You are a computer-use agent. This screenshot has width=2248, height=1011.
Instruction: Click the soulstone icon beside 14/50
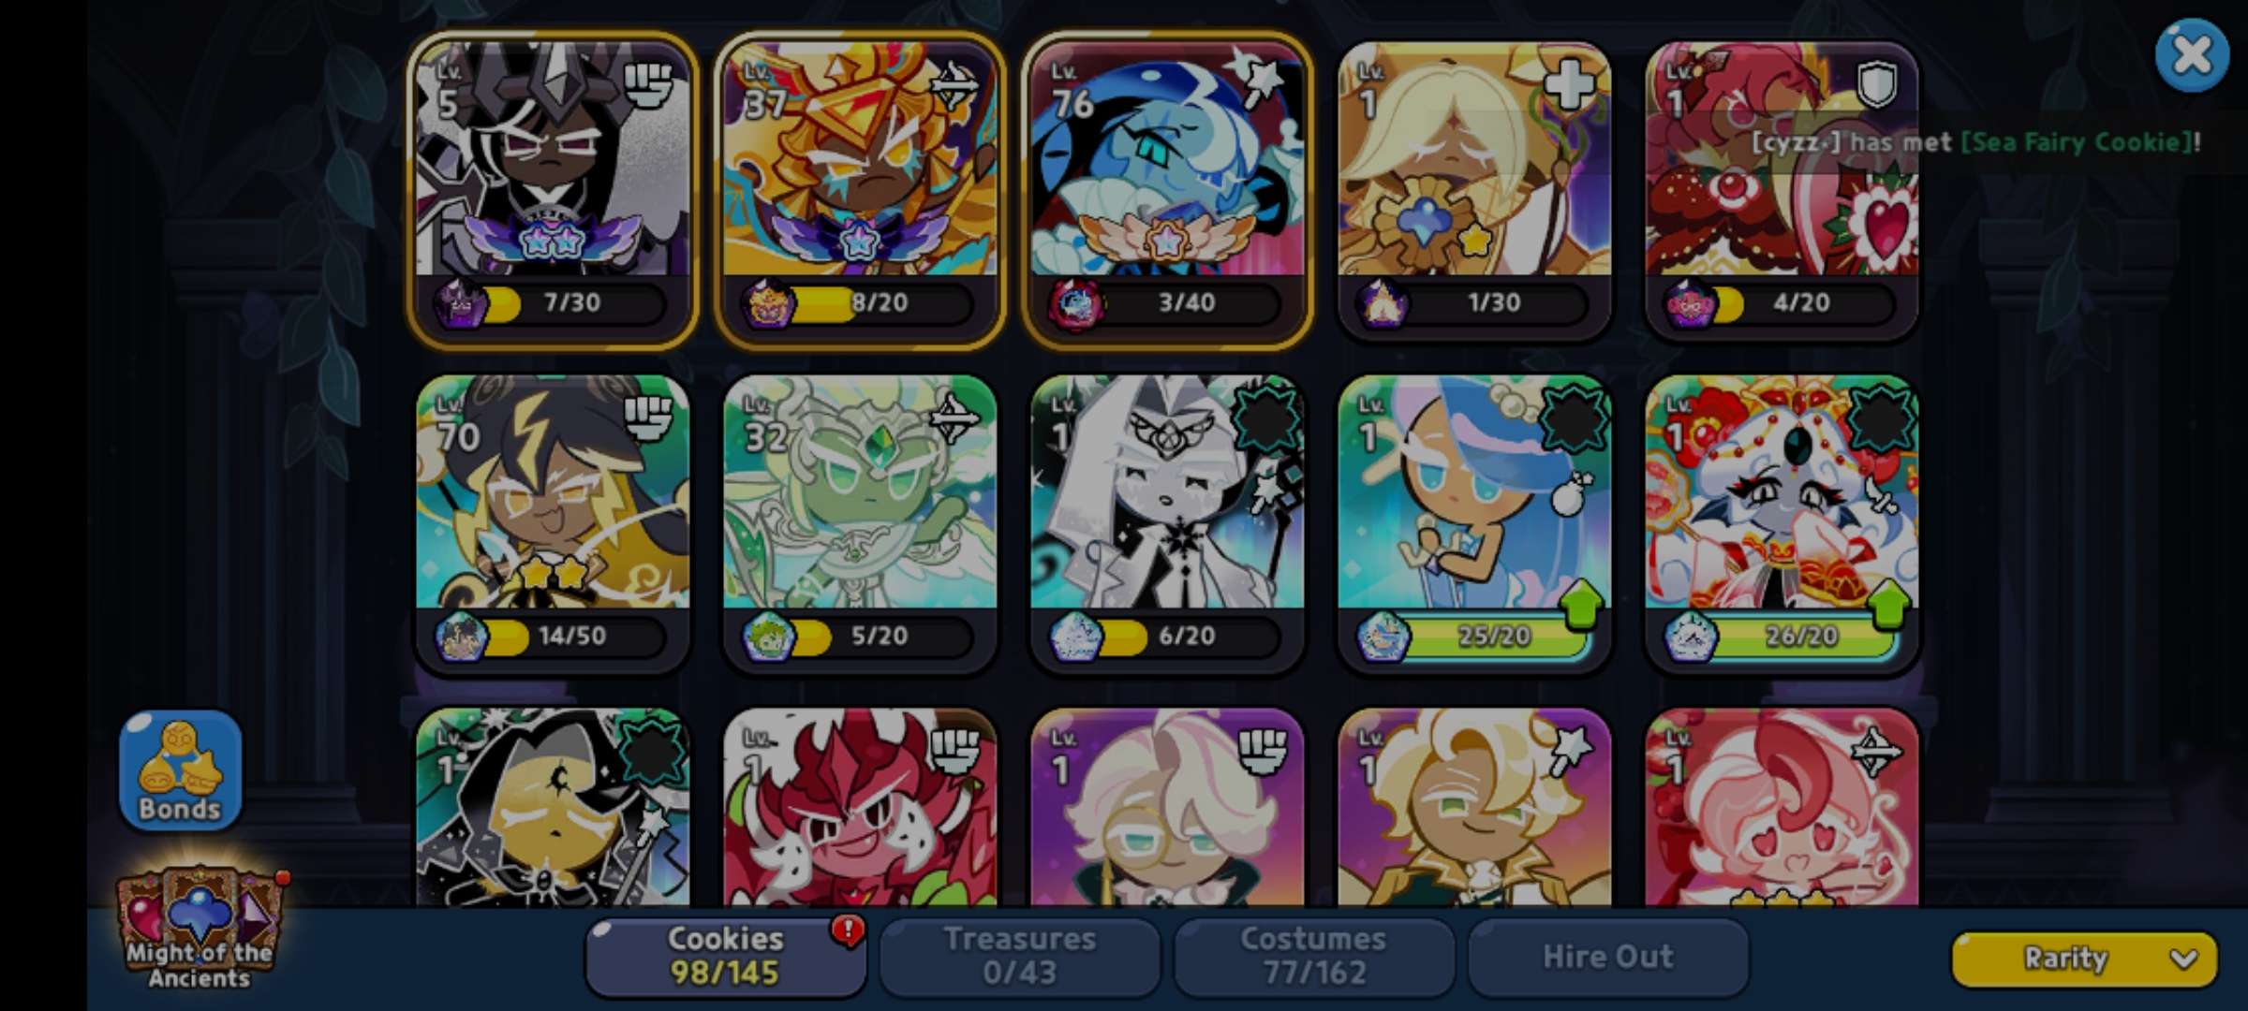coord(460,637)
